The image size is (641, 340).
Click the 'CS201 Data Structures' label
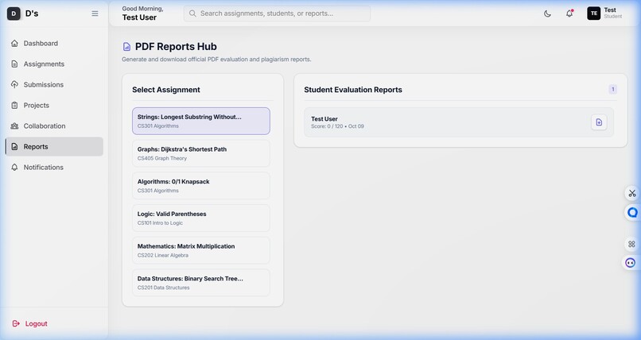pyautogui.click(x=163, y=288)
